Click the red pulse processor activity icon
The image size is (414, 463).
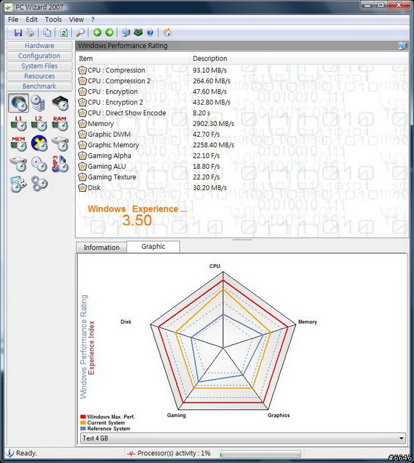131,453
